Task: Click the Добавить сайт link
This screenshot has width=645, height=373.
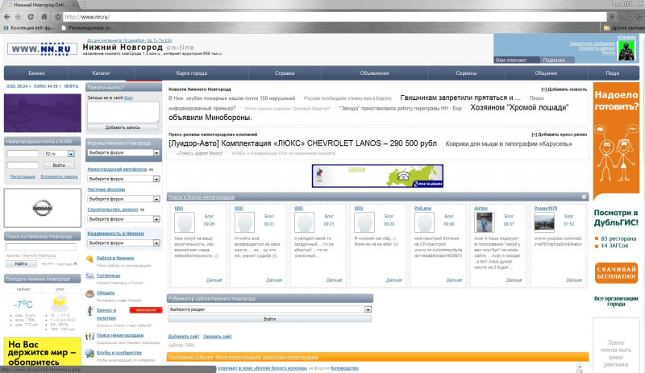Action: click(184, 337)
